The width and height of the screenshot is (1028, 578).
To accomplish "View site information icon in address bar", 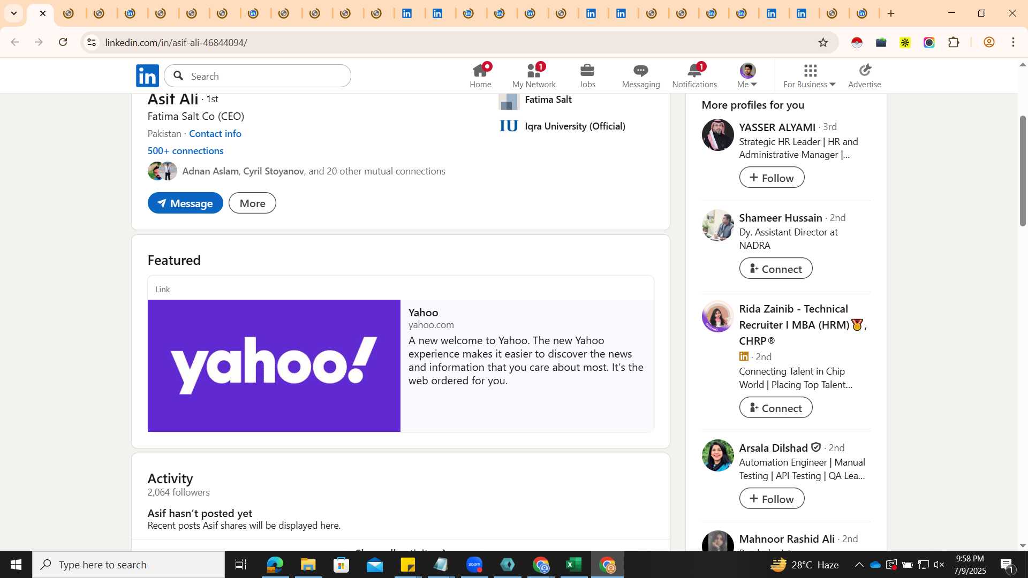I will [x=92, y=42].
